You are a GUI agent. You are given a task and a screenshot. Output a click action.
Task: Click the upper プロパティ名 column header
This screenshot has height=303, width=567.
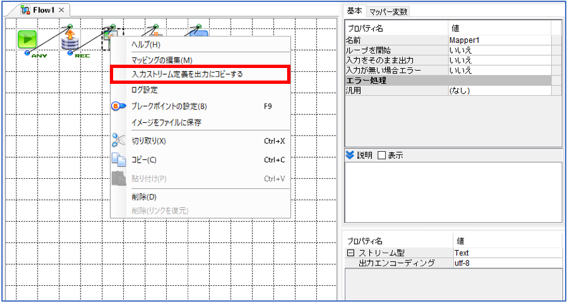click(x=396, y=28)
